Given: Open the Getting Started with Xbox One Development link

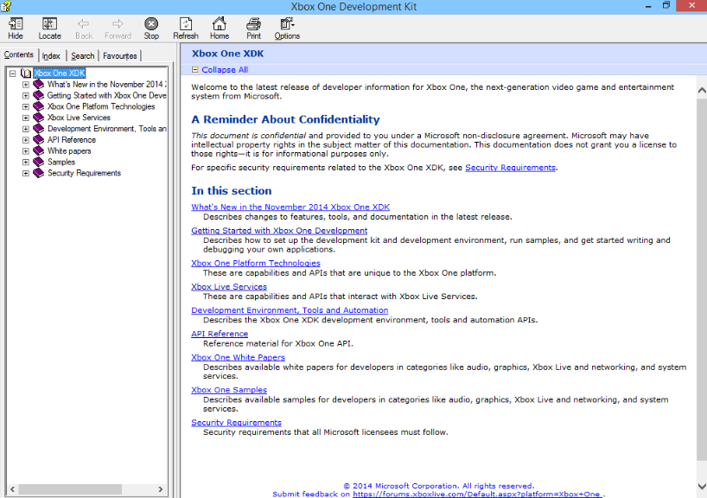Looking at the screenshot, I should coord(278,231).
